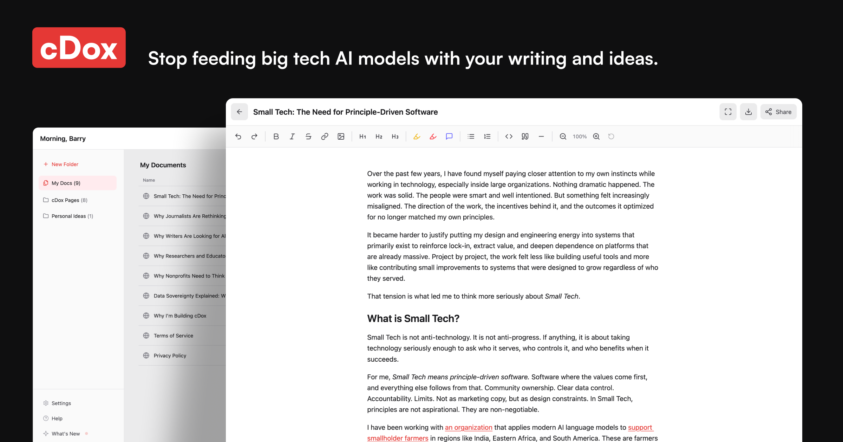
Task: Toggle fullscreen mode for the document
Action: click(x=728, y=112)
